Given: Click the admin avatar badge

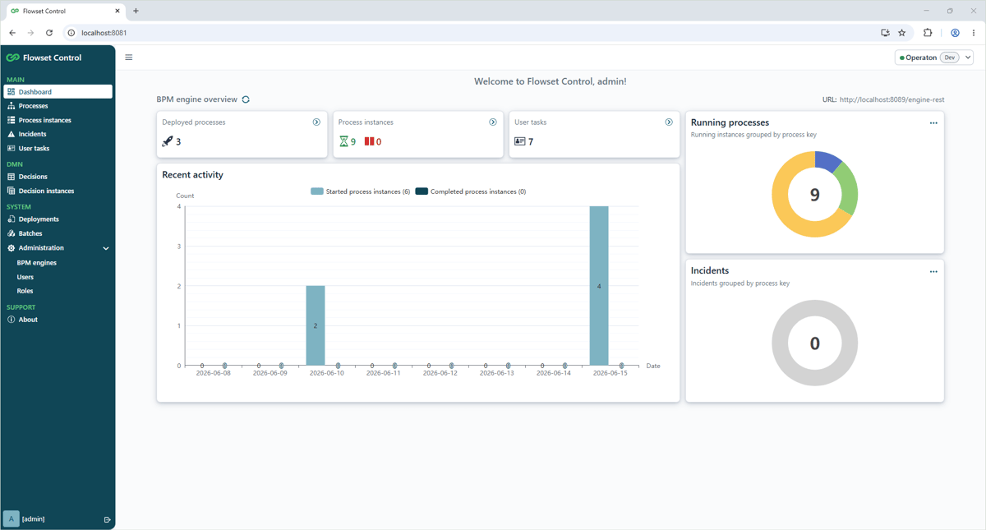Looking at the screenshot, I should pyautogui.click(x=12, y=519).
